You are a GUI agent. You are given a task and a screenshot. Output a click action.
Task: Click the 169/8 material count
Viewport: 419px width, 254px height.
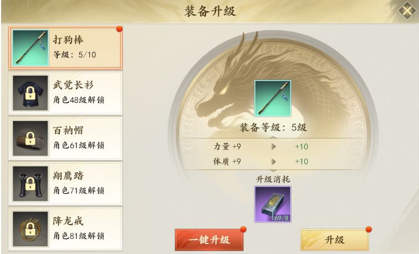coord(280,218)
